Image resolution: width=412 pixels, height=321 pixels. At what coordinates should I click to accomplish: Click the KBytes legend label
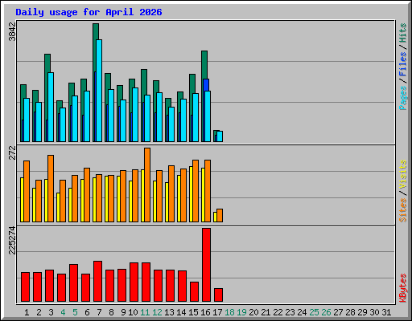coord(403,288)
